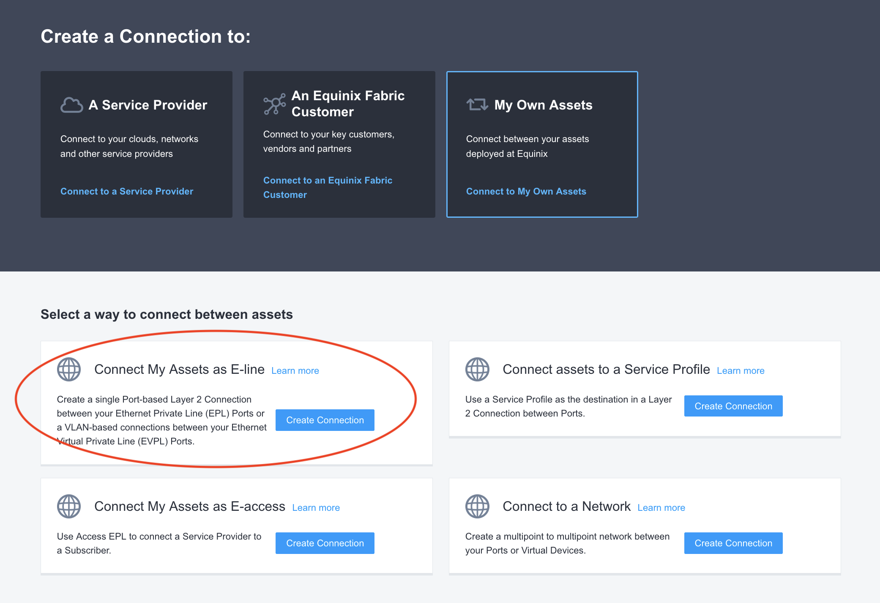880x603 pixels.
Task: Click globe icon beside Connect to a Network
Action: pyautogui.click(x=477, y=506)
